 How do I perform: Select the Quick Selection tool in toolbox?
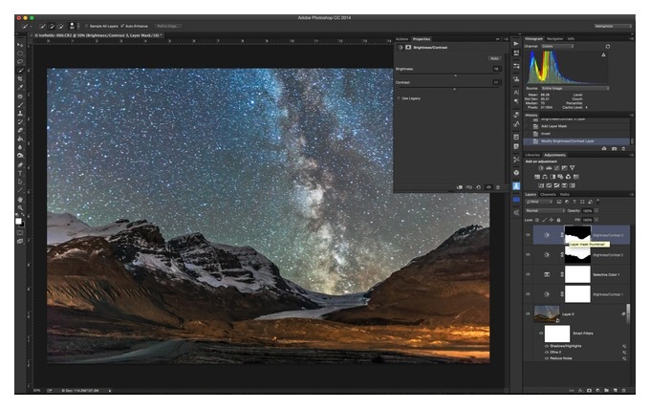click(20, 71)
